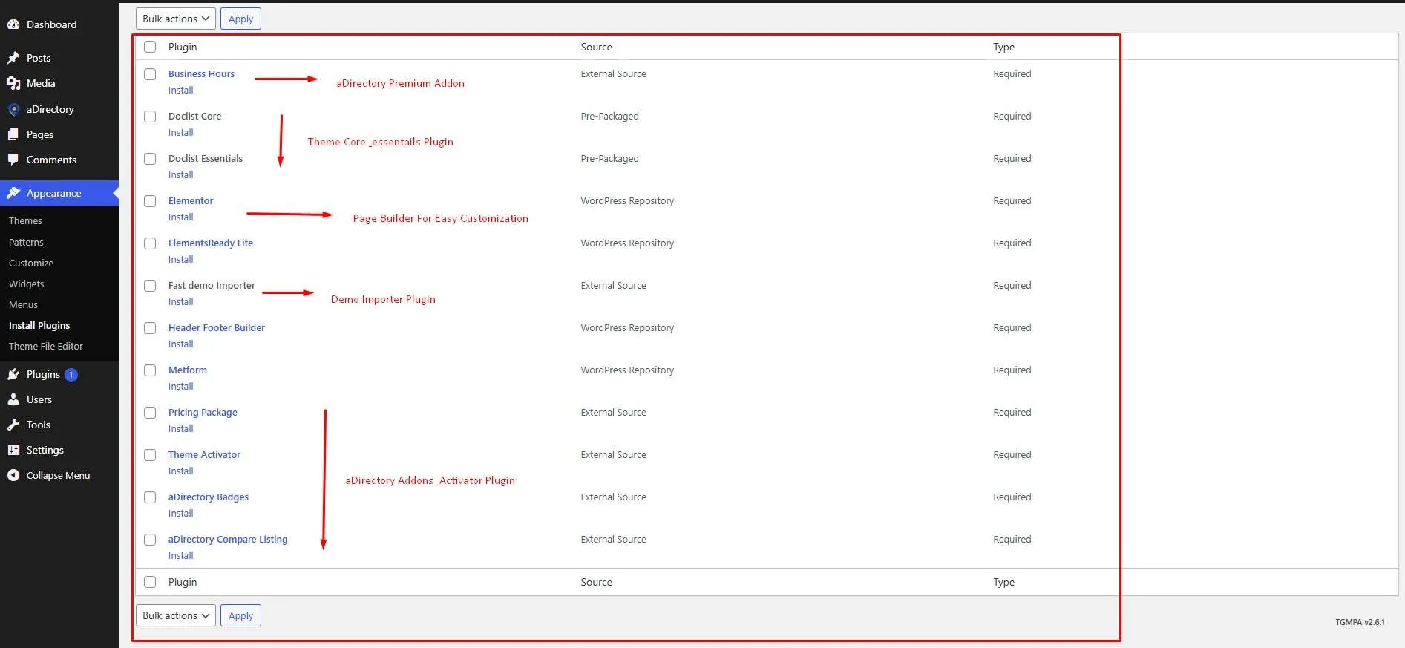The image size is (1405, 648).
Task: Click the Pages icon in sidebar
Action: click(13, 134)
